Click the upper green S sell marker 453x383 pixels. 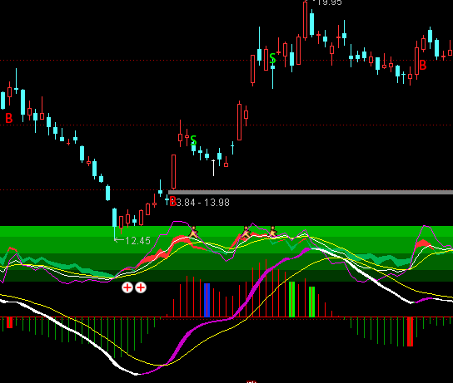pyautogui.click(x=272, y=59)
